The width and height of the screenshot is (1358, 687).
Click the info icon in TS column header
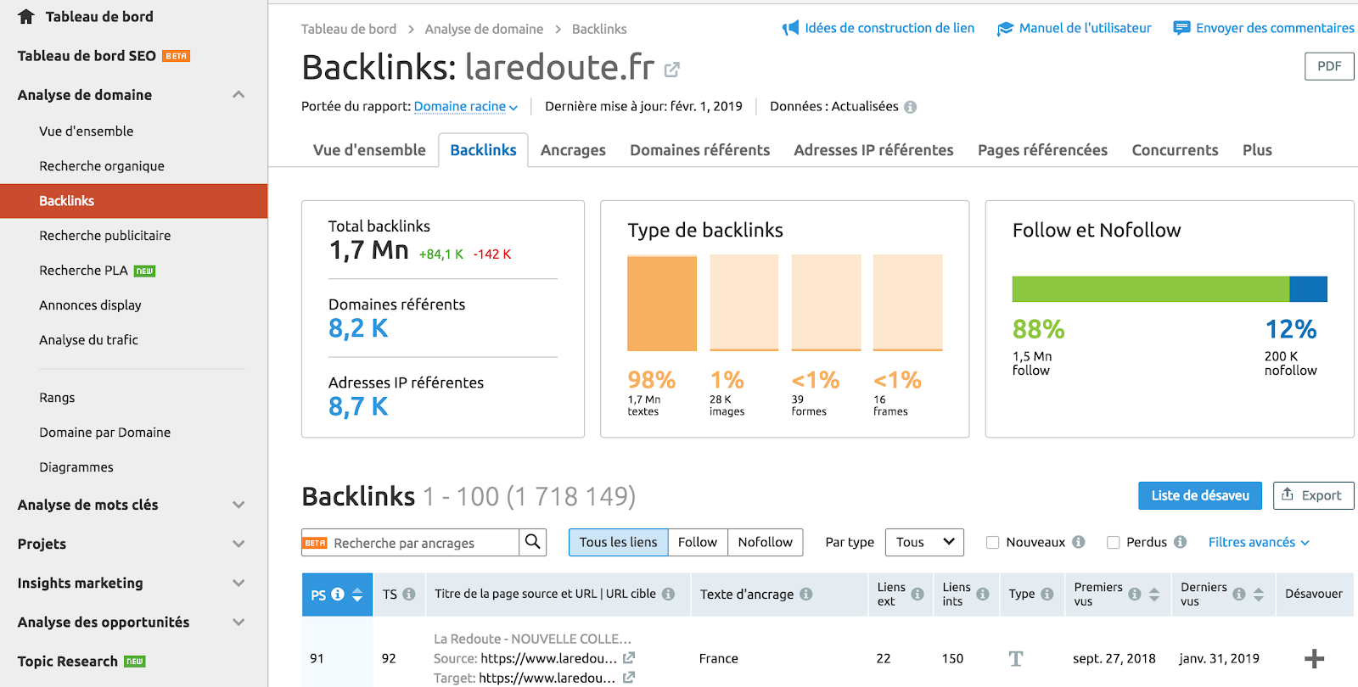tap(409, 594)
